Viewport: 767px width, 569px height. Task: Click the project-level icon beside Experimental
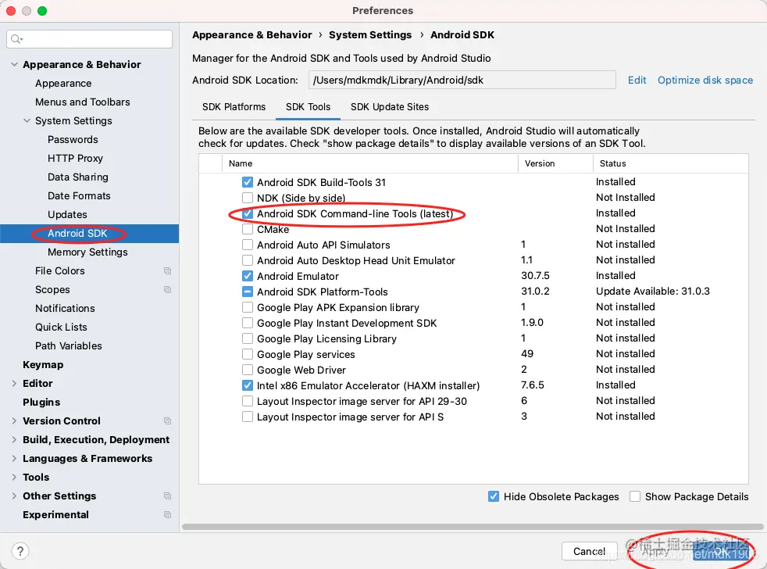pos(167,514)
